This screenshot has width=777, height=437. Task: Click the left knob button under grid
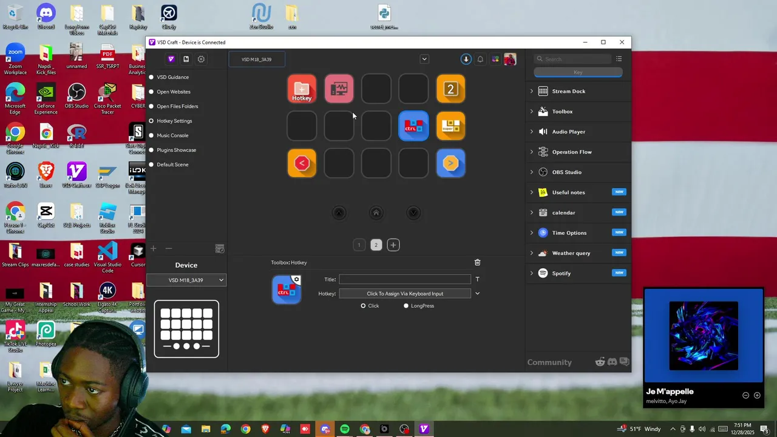click(x=339, y=212)
